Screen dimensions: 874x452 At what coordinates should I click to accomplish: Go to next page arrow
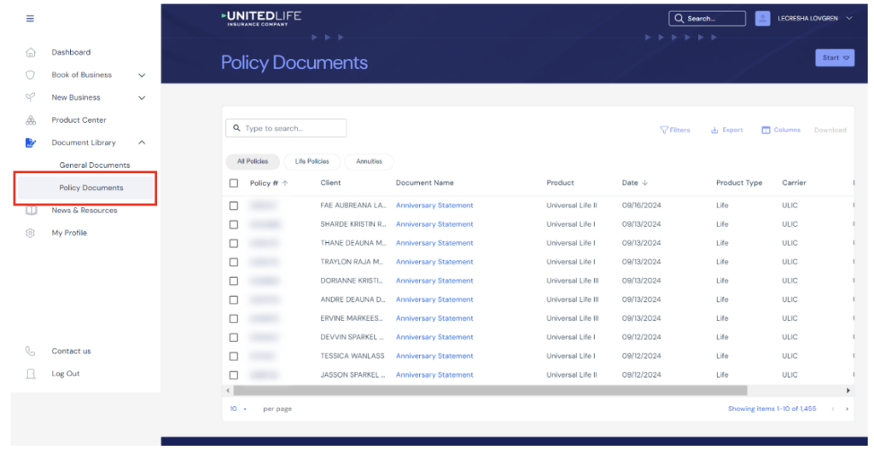847,409
